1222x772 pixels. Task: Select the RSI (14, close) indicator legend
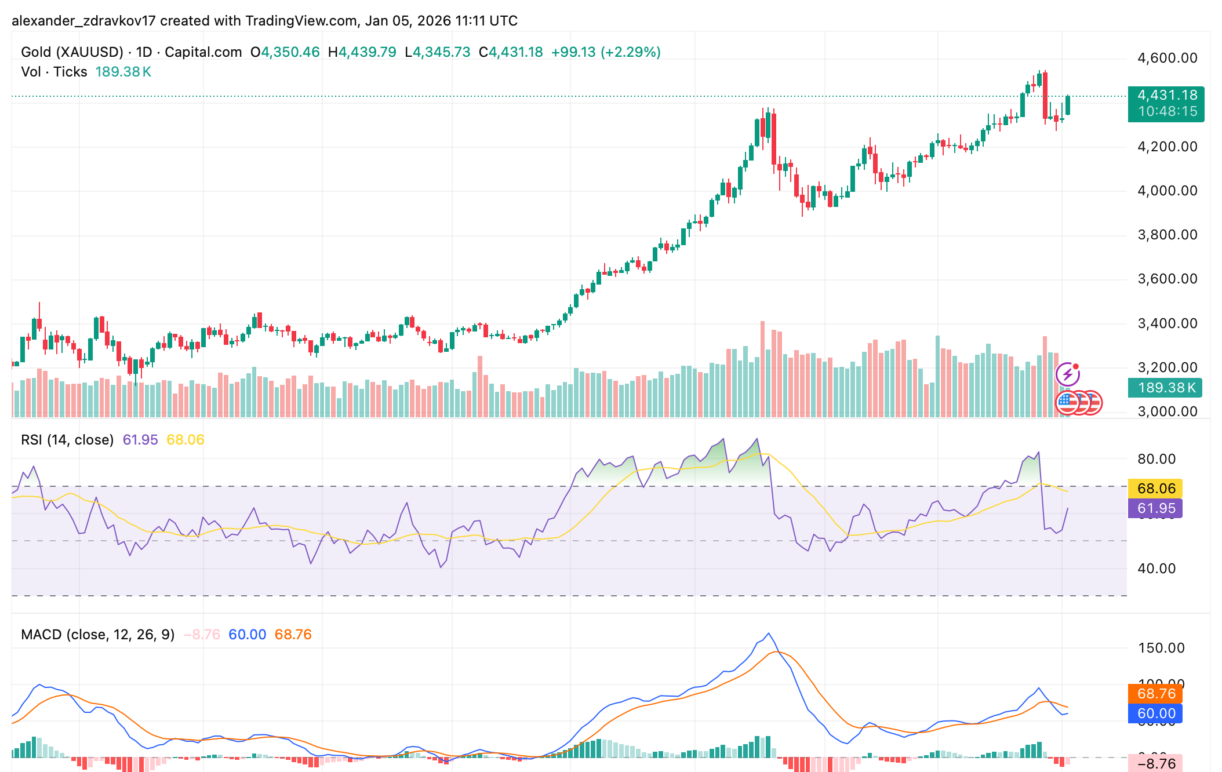67,440
